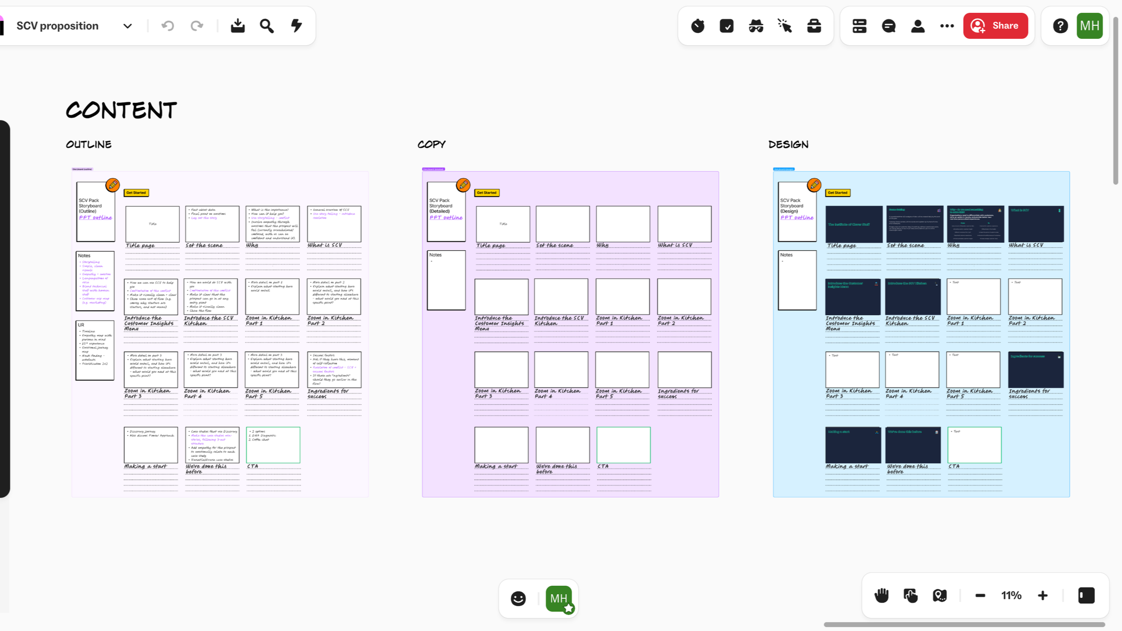Toggle the touch gesture mode icon

click(910, 596)
